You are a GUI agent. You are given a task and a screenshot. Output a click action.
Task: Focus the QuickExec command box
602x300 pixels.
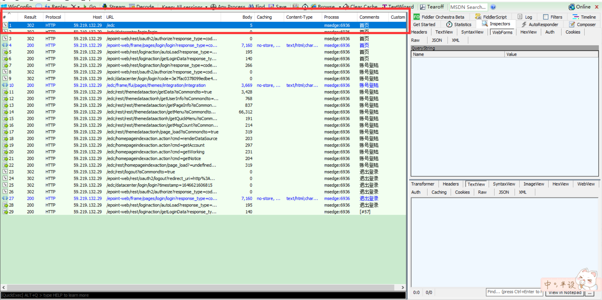[x=203, y=295]
